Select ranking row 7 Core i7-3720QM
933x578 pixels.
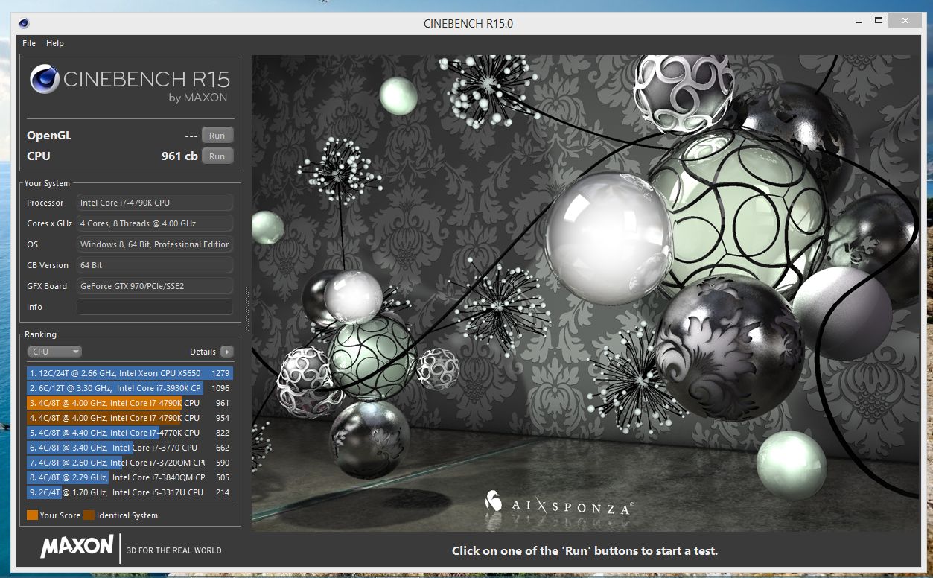[x=130, y=463]
